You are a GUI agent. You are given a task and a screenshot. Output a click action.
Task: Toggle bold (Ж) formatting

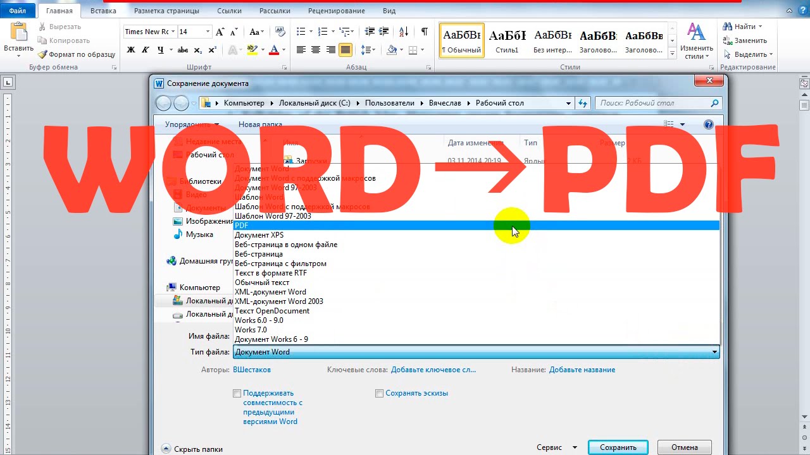(x=131, y=50)
